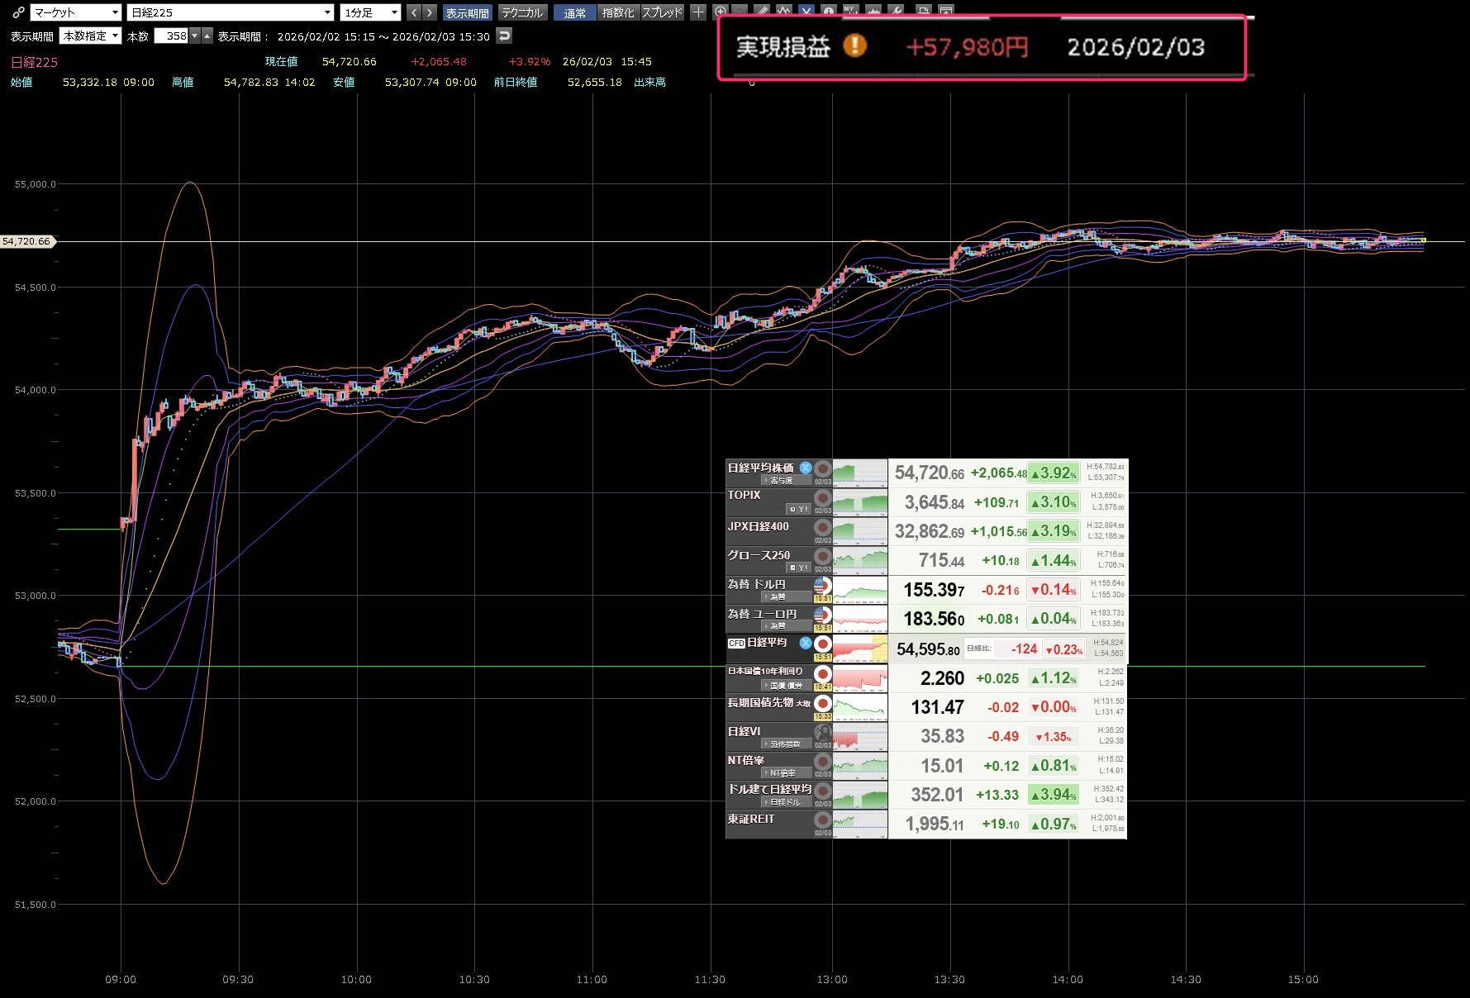This screenshot has width=1470, height=998.
Task: Click the chain link icon at top left
Action: tap(18, 12)
